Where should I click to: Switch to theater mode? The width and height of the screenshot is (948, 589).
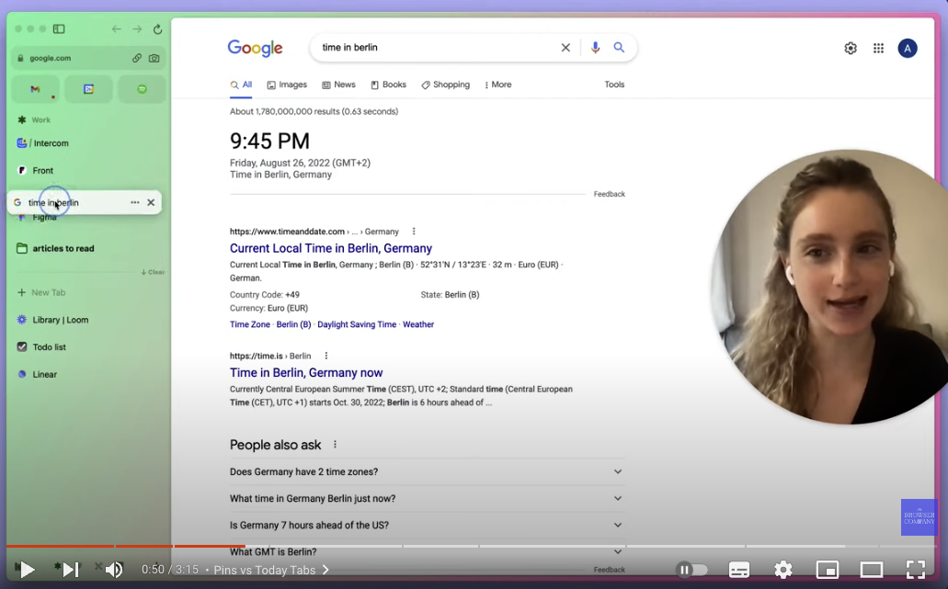[x=871, y=569]
